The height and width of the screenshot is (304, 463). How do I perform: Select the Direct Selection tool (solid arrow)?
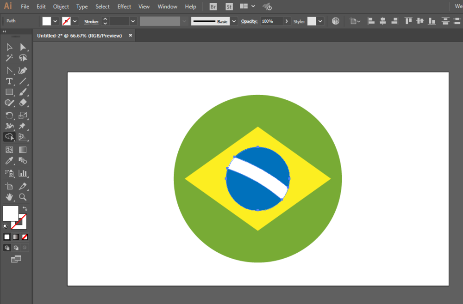23,47
